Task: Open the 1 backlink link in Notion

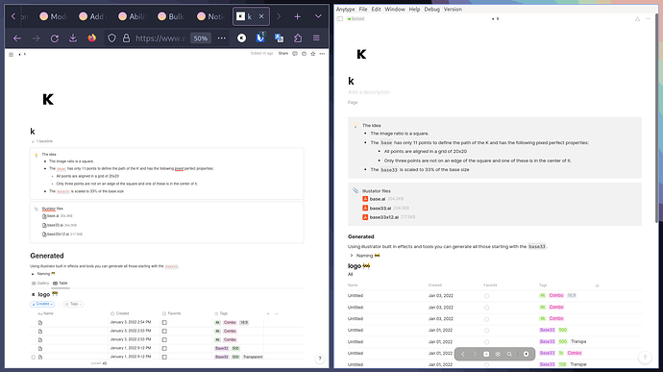Action: 42,141
